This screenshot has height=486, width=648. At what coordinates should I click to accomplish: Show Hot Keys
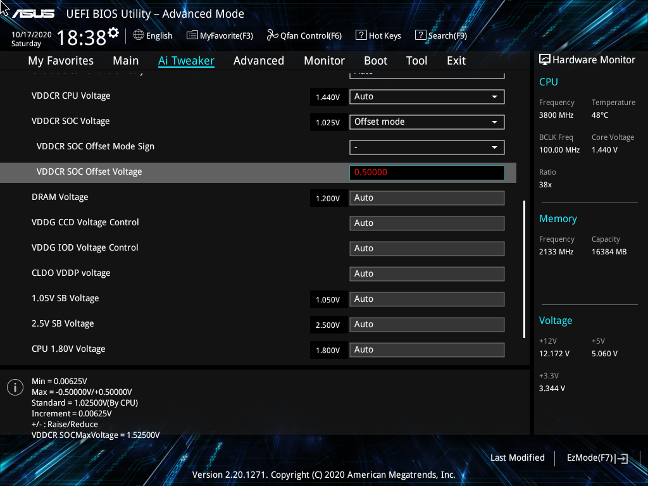[378, 35]
